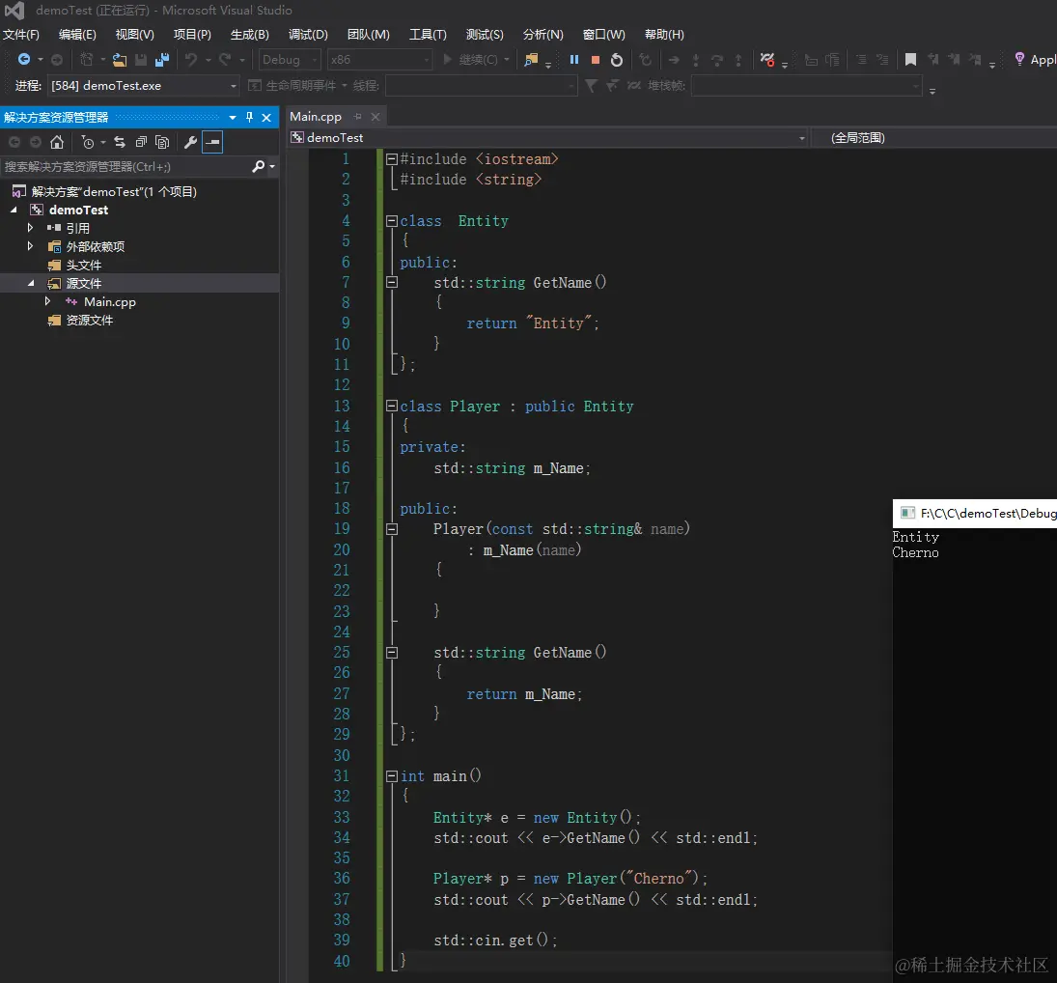This screenshot has width=1057, height=983.
Task: Open Properties via the wrench icon
Action: (x=190, y=143)
